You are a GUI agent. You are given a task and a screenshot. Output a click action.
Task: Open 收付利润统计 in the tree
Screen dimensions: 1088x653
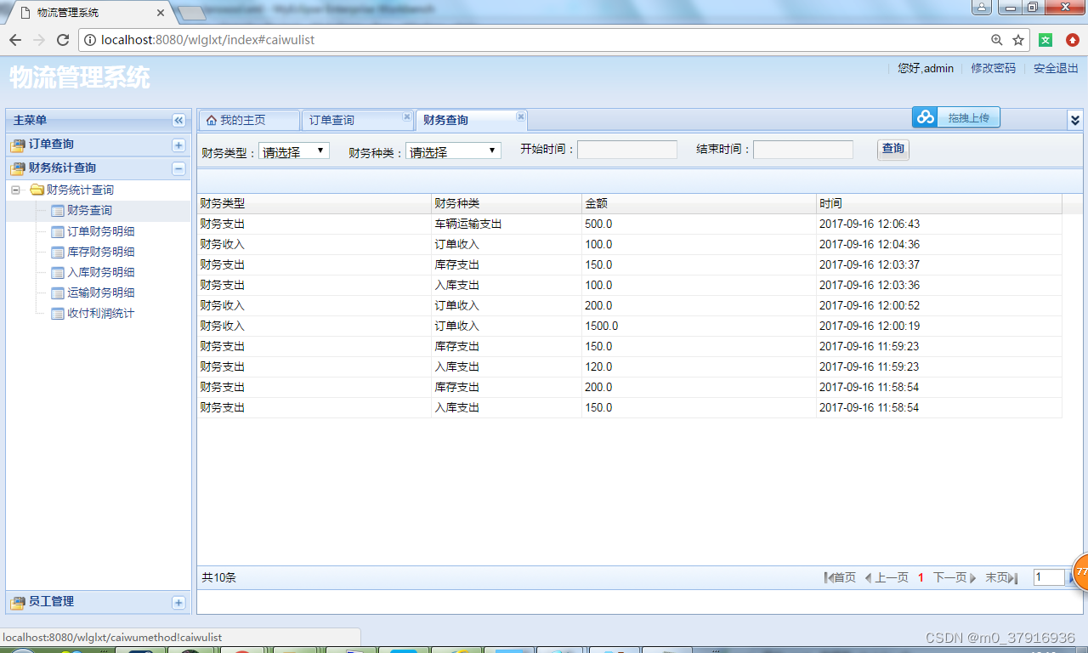(100, 313)
